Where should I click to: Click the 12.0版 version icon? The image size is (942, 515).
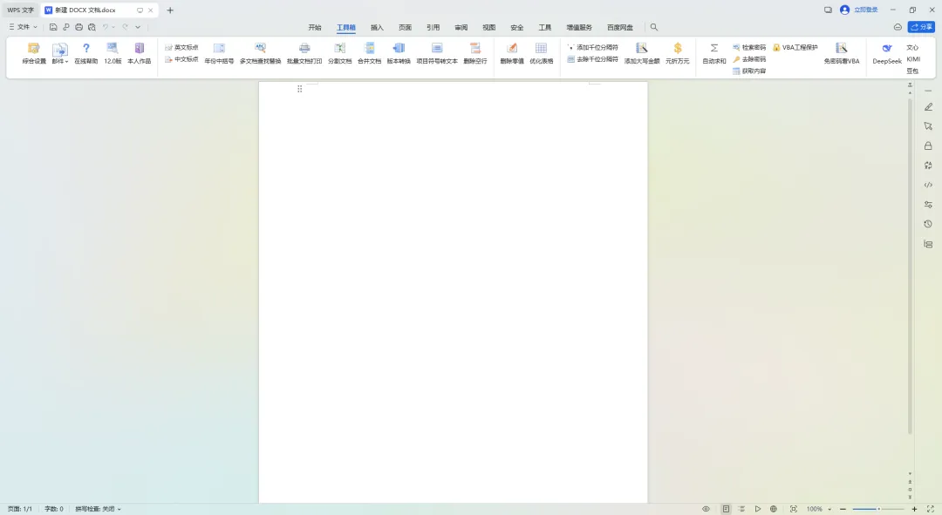(113, 53)
